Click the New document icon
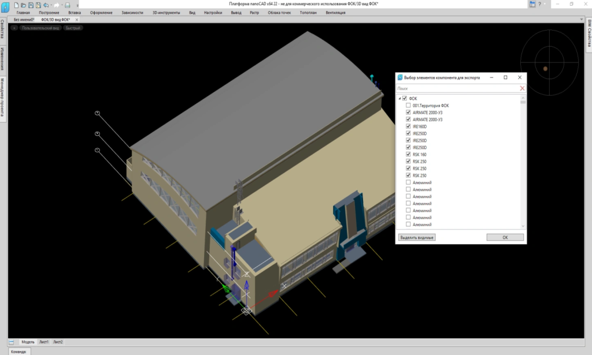This screenshot has height=355, width=592. [17, 5]
